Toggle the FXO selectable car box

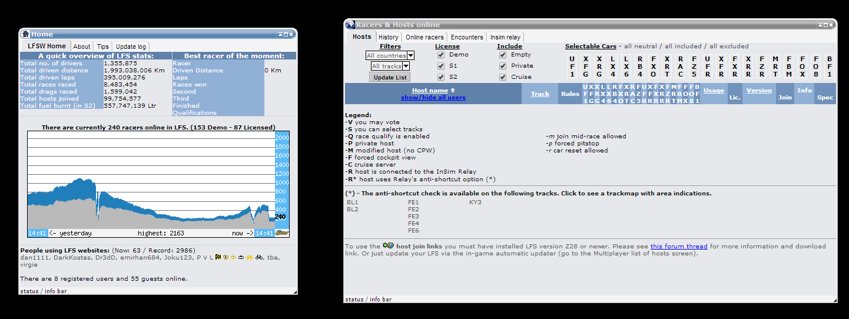[654, 67]
